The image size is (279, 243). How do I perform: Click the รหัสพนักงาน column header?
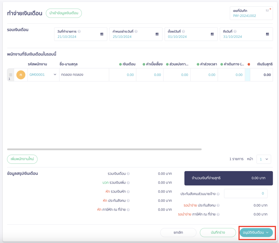[37, 64]
